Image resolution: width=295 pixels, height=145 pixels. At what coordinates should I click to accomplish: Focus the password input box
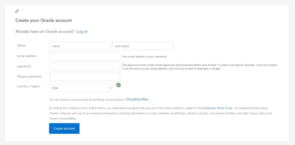click(x=85, y=66)
